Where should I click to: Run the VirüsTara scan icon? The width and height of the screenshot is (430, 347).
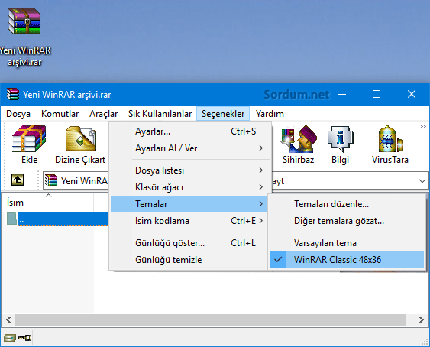[x=390, y=144]
